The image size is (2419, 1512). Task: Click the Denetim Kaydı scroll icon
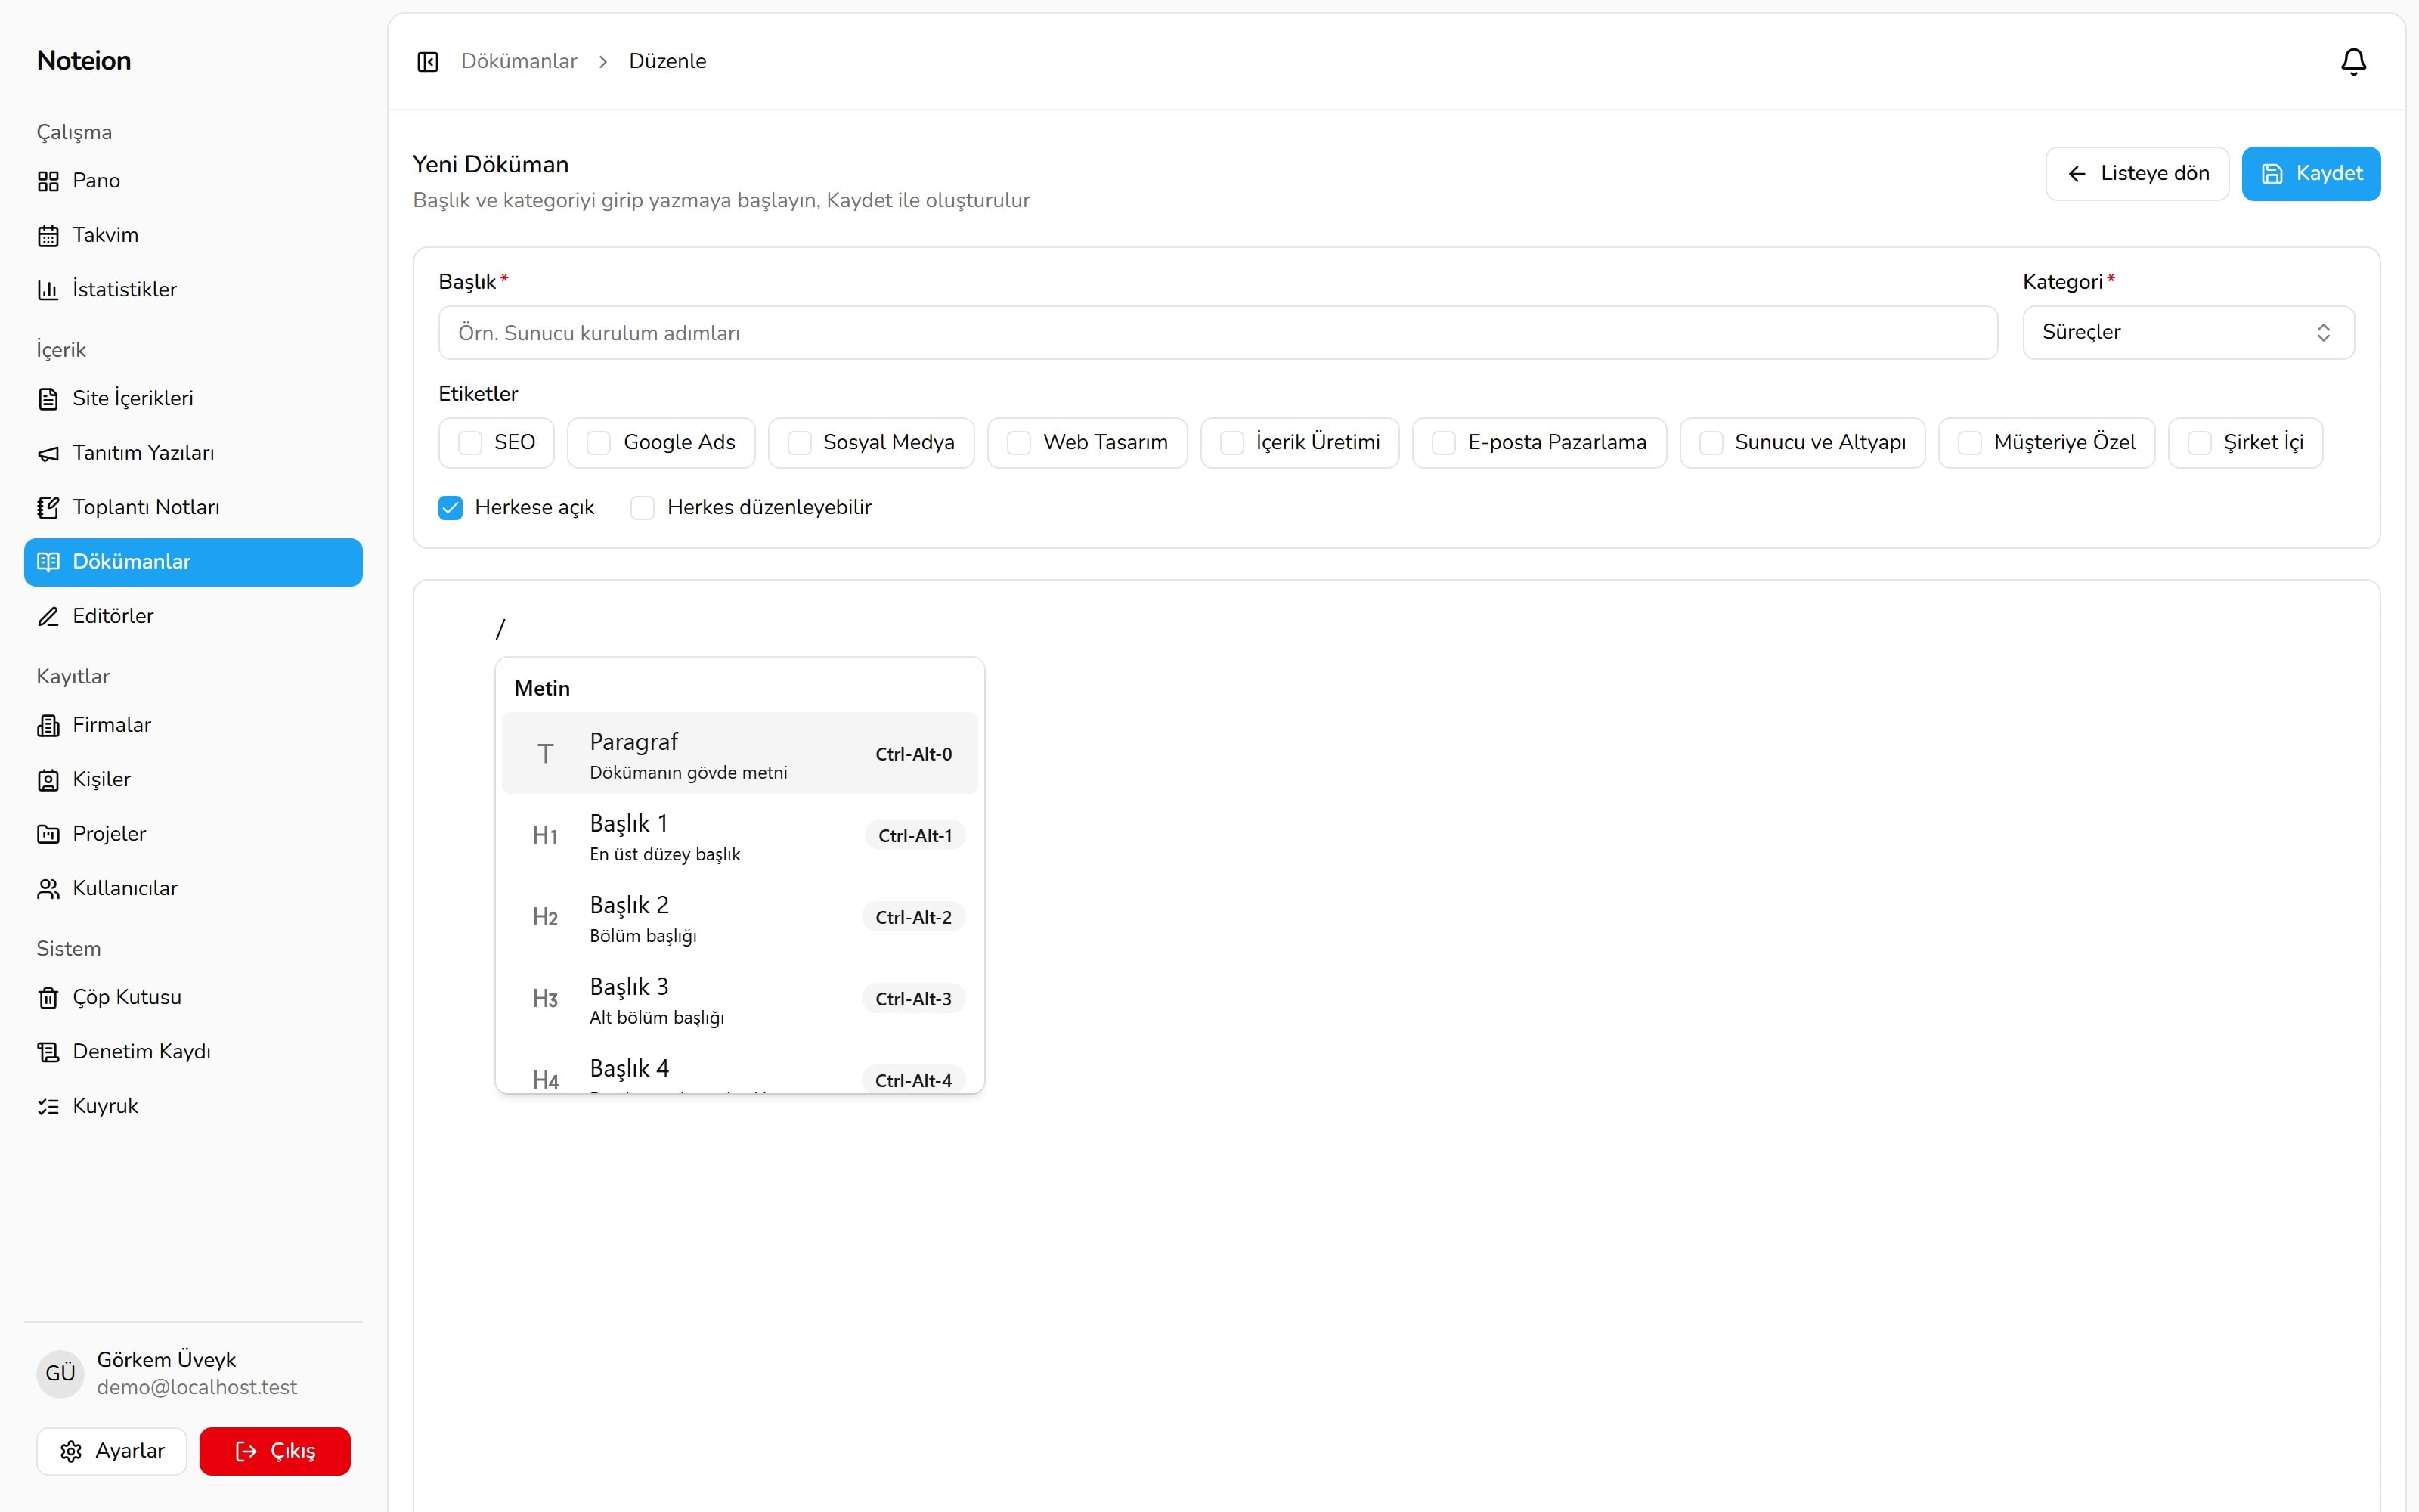[x=48, y=1052]
